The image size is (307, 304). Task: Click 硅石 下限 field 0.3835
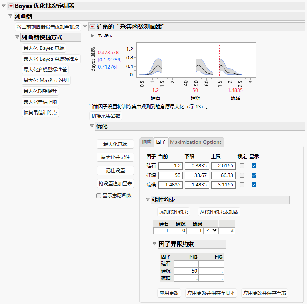click(197, 166)
